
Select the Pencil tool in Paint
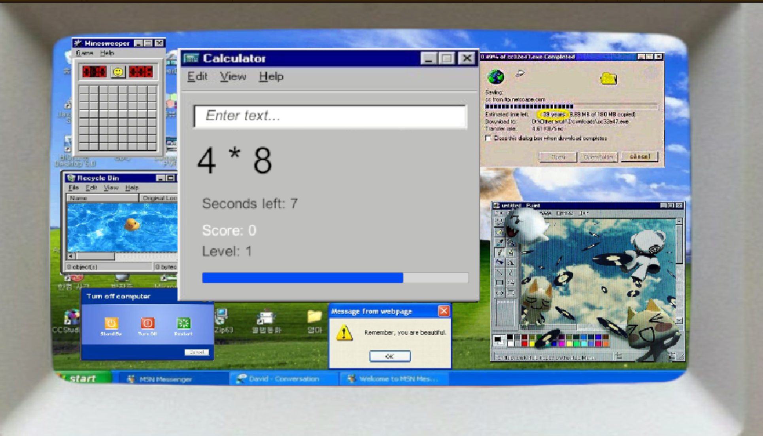point(499,252)
